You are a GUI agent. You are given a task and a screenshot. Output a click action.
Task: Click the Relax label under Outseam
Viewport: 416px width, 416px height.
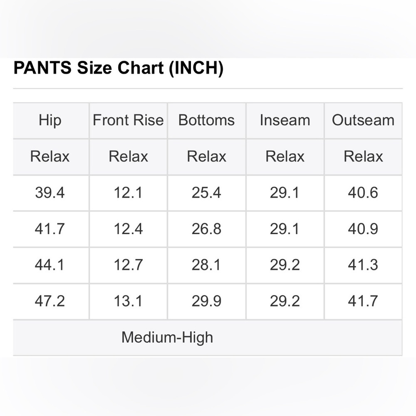pos(363,156)
